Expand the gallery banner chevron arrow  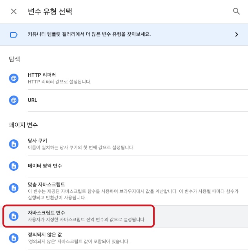click(237, 34)
